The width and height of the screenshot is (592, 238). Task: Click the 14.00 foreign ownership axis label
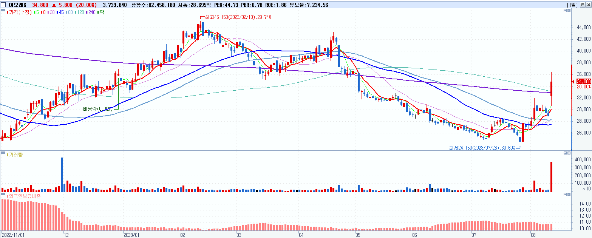coord(584,204)
